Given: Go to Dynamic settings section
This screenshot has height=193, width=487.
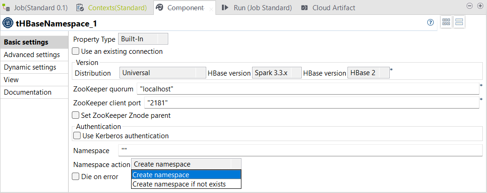Looking at the screenshot, I should click(x=30, y=67).
